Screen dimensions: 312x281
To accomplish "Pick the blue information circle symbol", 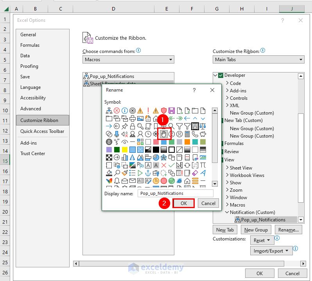I will [x=125, y=111].
